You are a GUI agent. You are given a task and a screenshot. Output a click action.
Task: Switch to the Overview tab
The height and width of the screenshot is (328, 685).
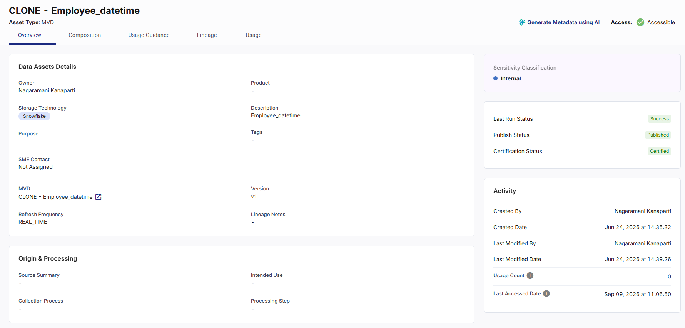coord(30,35)
